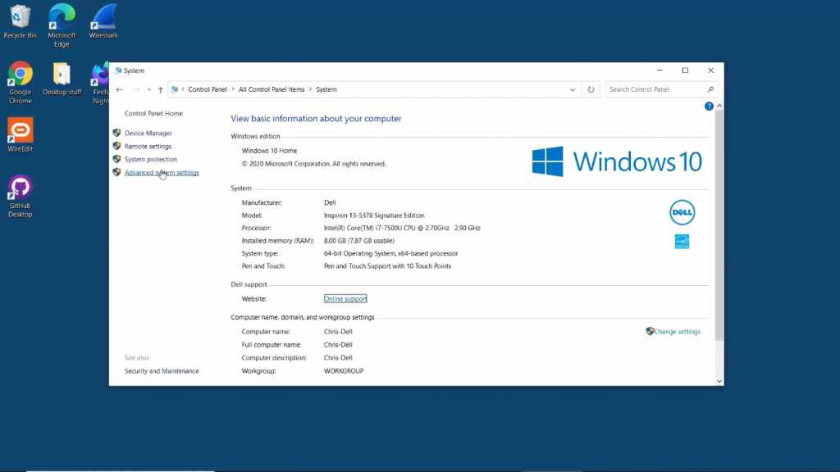
Task: Open Security and Maintenance
Action: pyautogui.click(x=162, y=371)
